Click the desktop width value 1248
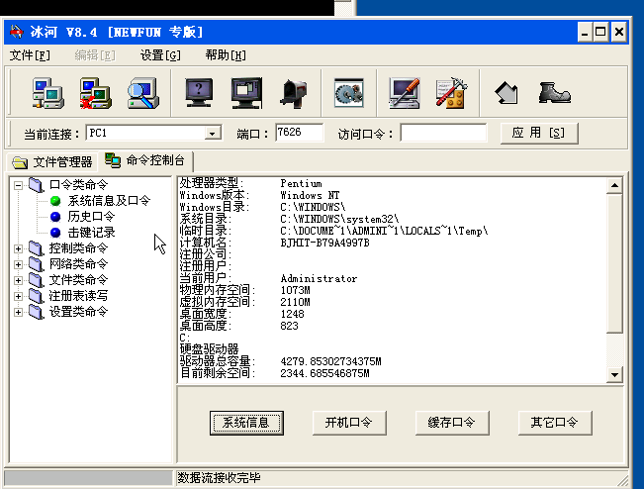This screenshot has width=644, height=489. tap(293, 315)
